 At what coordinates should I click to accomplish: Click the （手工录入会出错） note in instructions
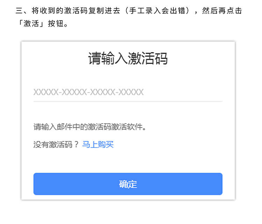click(158, 11)
